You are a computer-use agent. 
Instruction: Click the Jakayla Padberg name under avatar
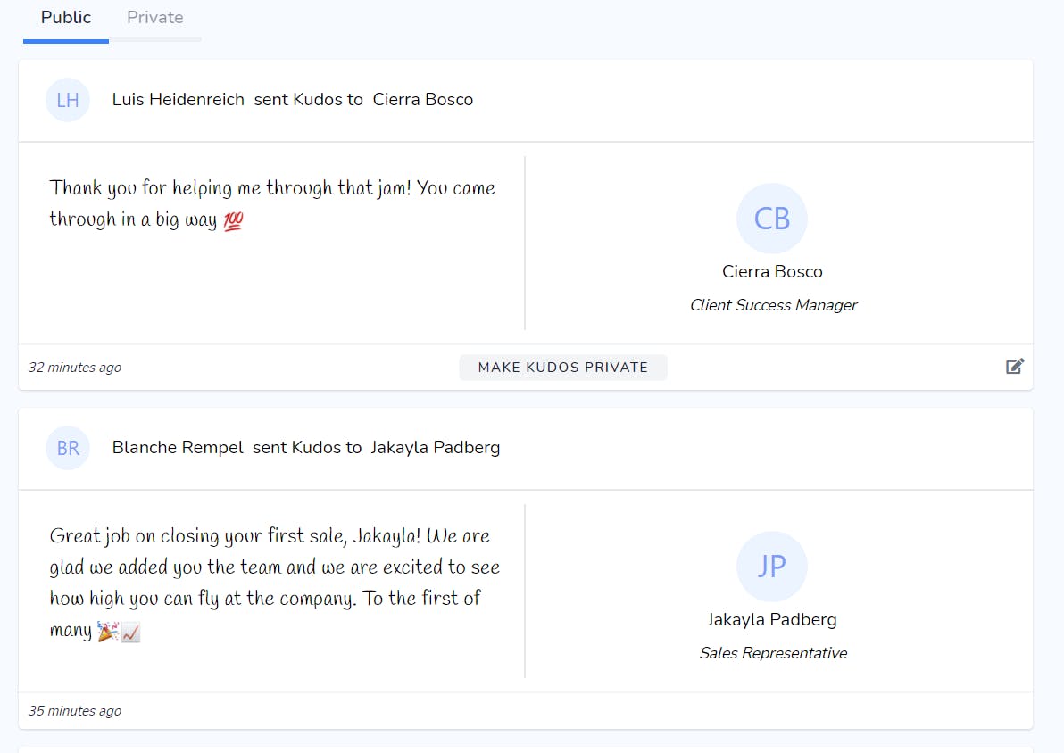pyautogui.click(x=772, y=619)
